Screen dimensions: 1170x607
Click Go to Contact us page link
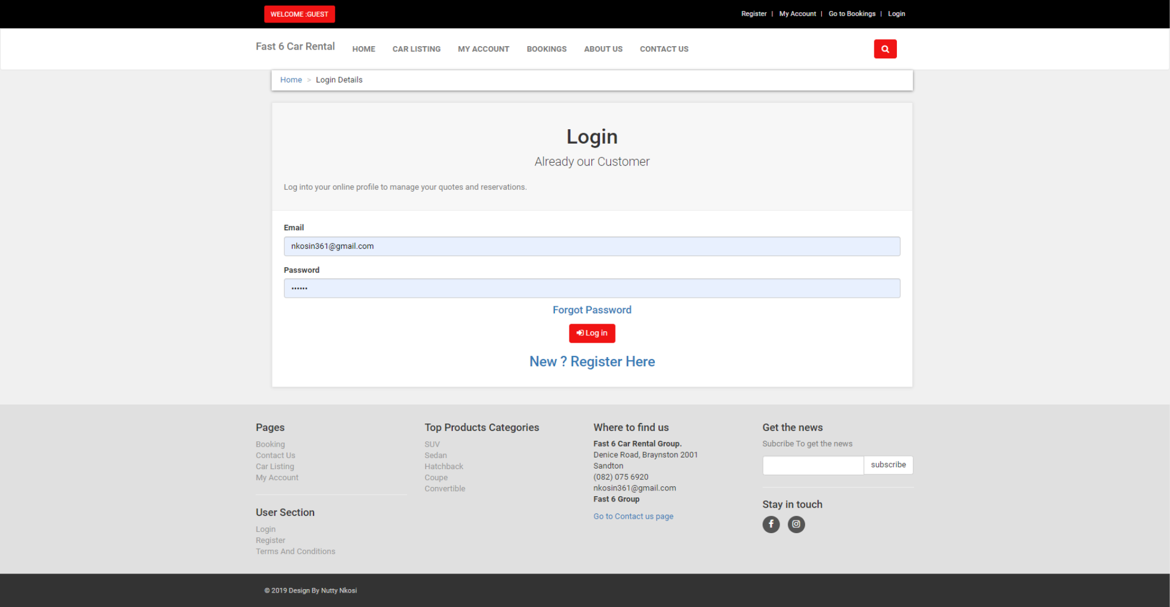633,516
